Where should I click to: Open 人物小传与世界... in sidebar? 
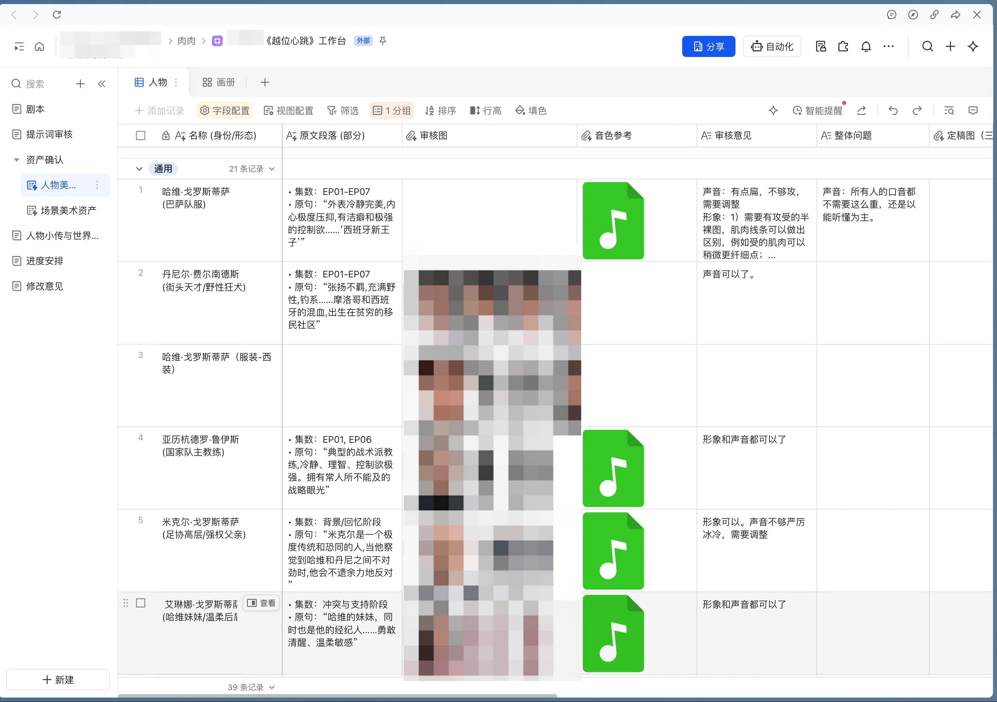point(55,236)
